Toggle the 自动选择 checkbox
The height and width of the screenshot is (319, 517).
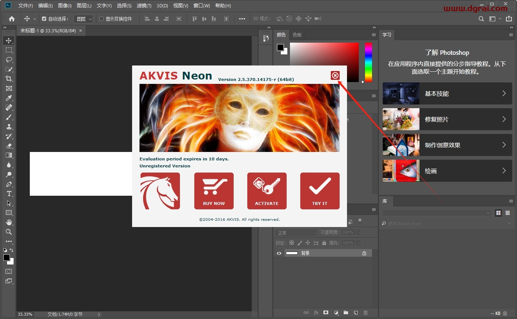pos(44,19)
